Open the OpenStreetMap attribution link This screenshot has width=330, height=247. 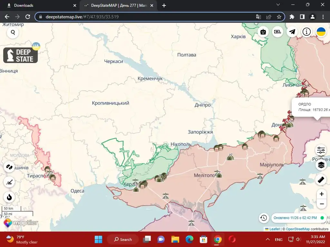(297, 229)
